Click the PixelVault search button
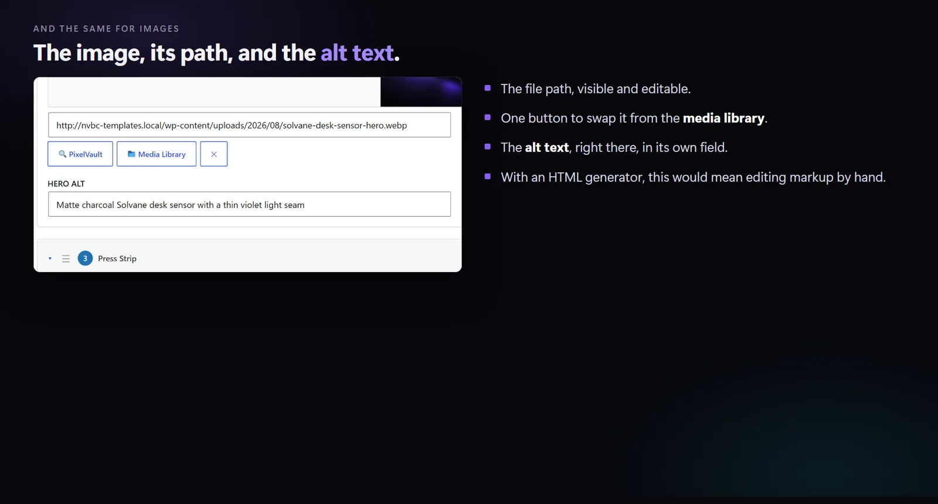Viewport: 938px width, 504px height. pos(80,154)
